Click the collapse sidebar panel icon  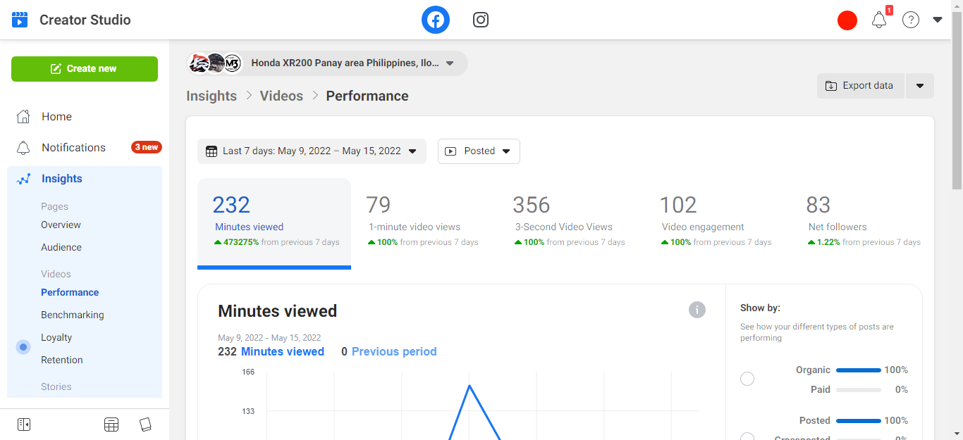click(x=24, y=425)
